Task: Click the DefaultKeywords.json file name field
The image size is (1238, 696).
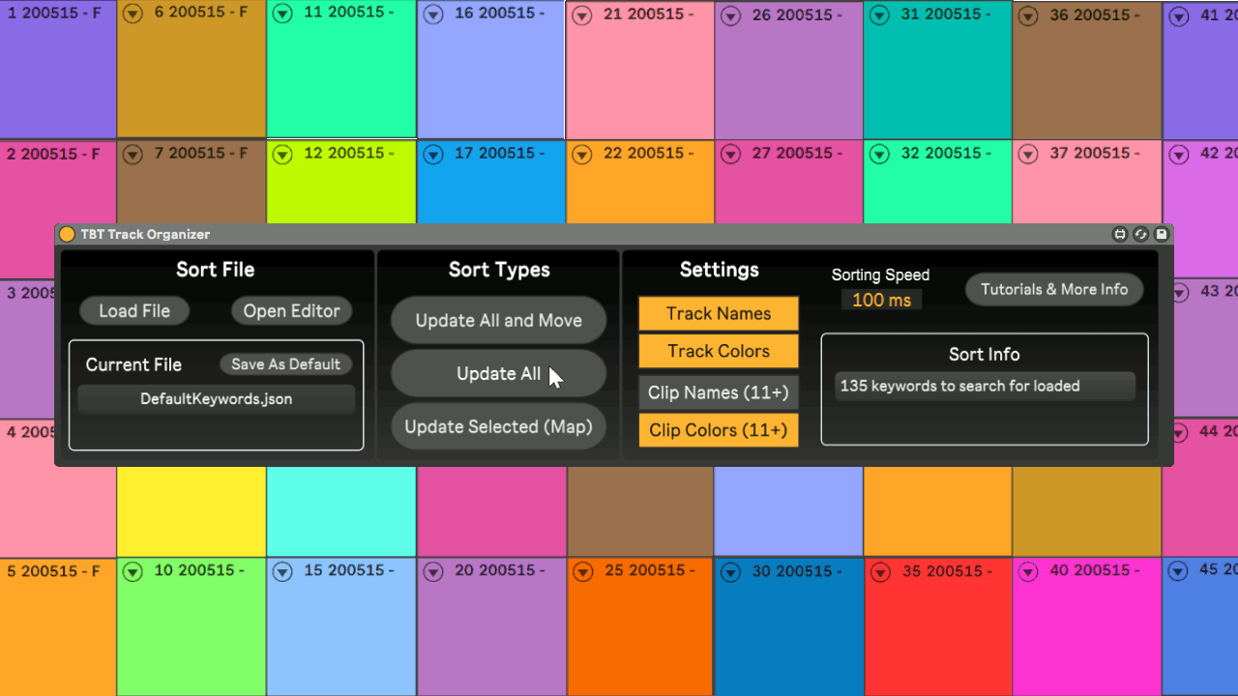Action: [216, 398]
